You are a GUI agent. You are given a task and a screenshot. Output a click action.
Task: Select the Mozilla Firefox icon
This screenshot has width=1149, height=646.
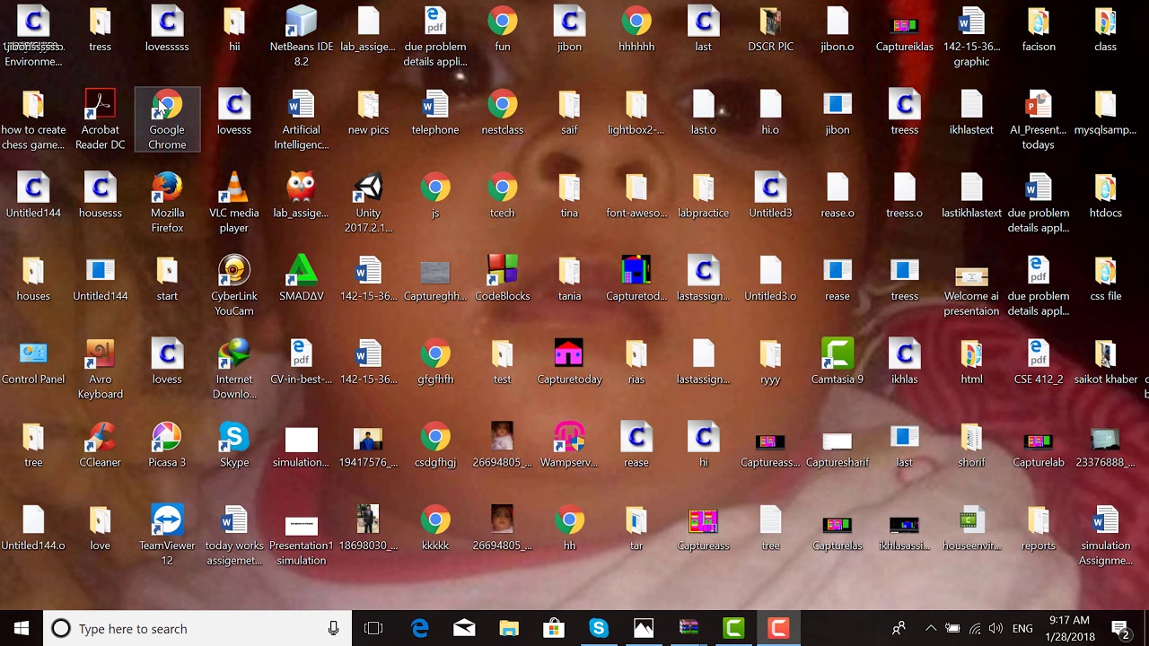point(167,203)
